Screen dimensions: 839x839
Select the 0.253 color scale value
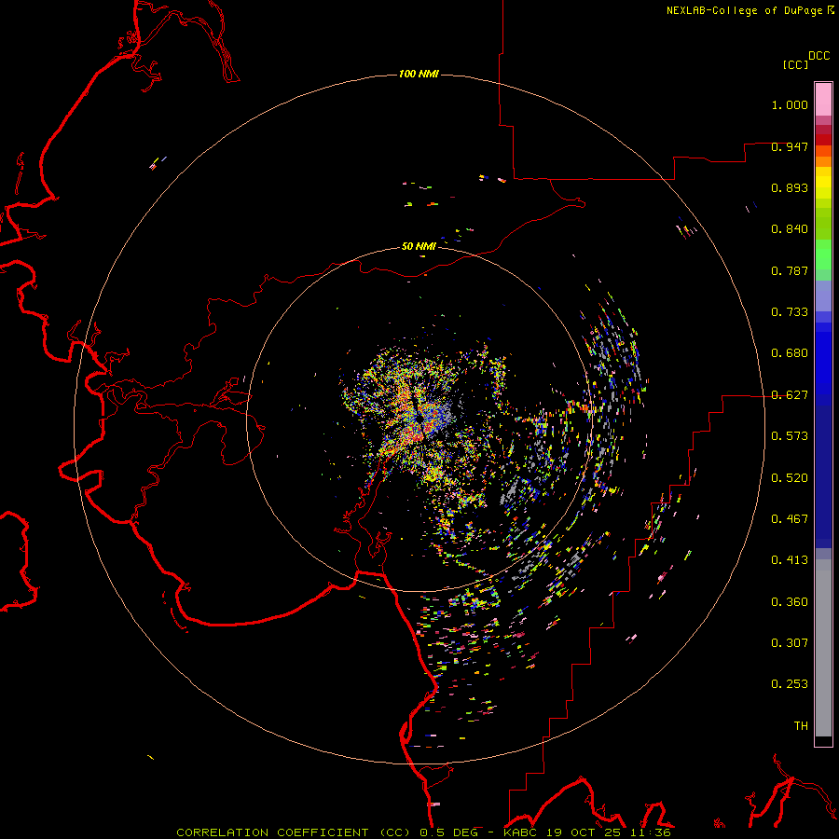790,684
